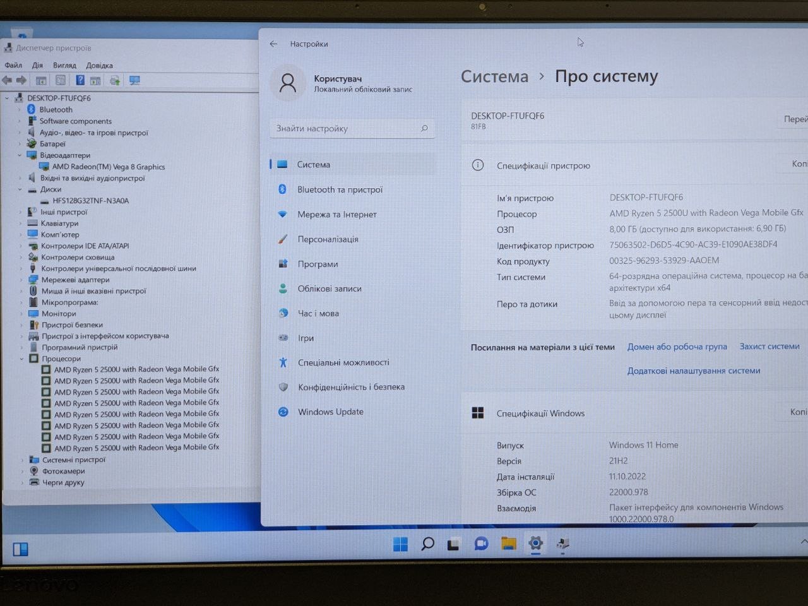Click blue Help question mark toolbar icon
The height and width of the screenshot is (606, 808).
pyautogui.click(x=80, y=80)
